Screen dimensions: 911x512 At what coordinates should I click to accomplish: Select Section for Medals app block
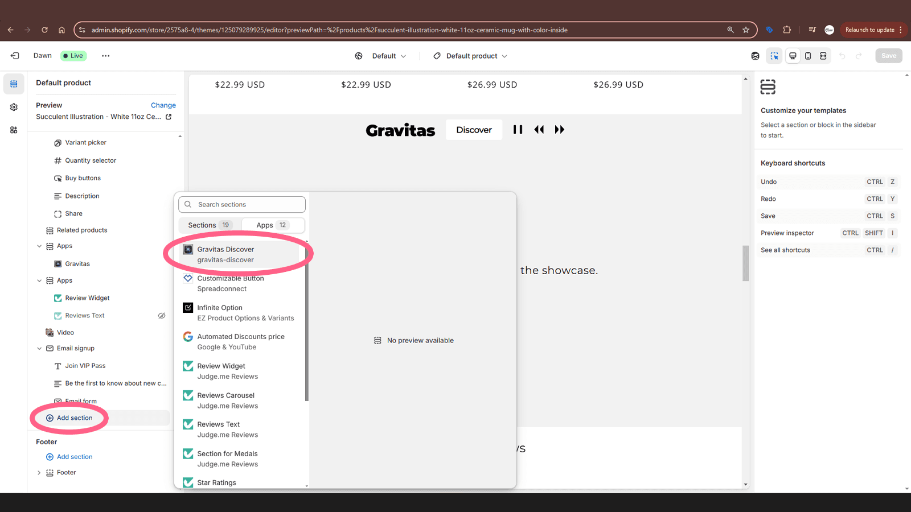click(x=239, y=459)
